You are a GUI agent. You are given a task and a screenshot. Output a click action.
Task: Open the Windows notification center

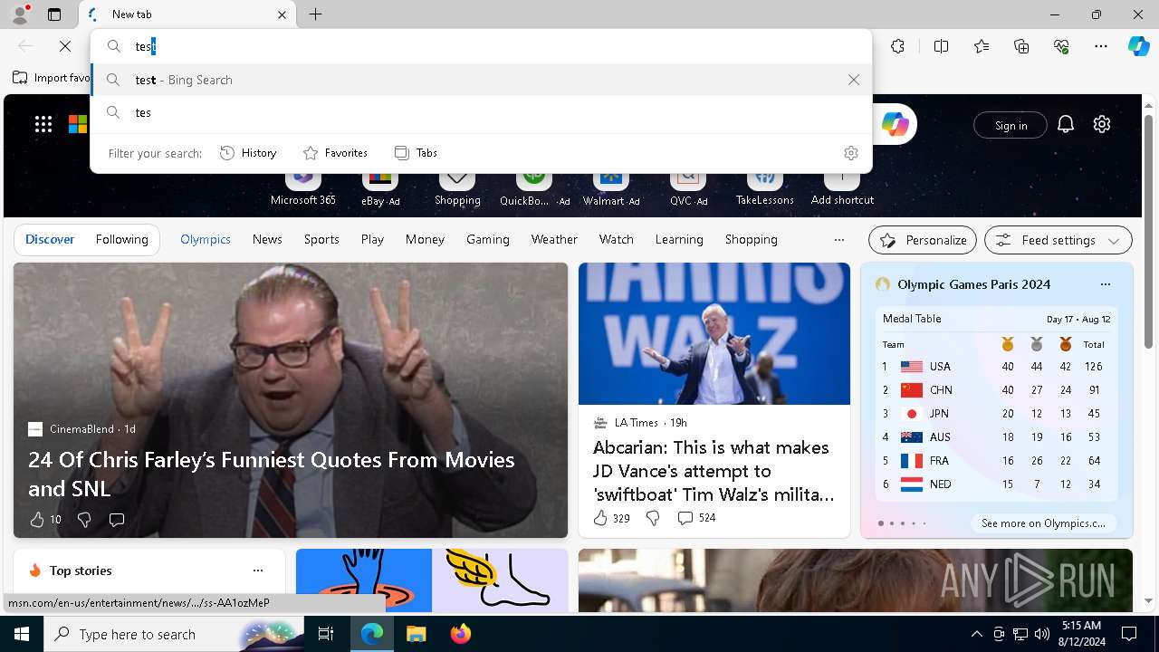[1129, 634]
